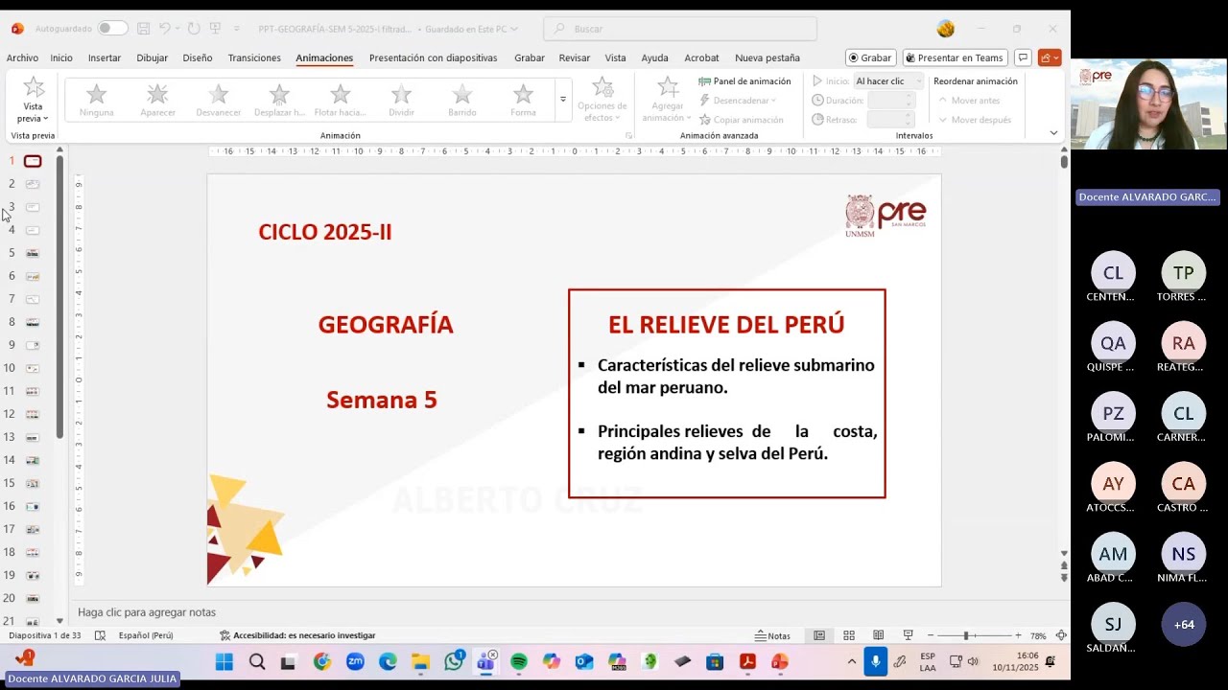1228x690 pixels.
Task: Select the Desvanecer animation effect
Action: point(219,100)
